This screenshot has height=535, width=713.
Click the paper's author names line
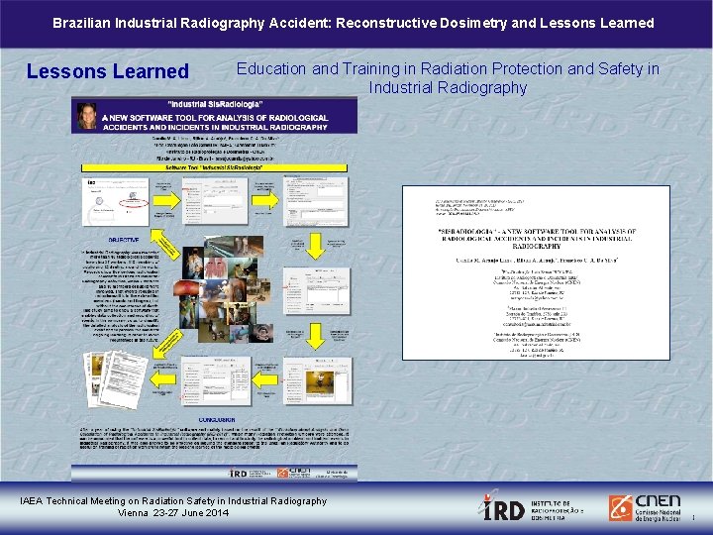(x=537, y=261)
